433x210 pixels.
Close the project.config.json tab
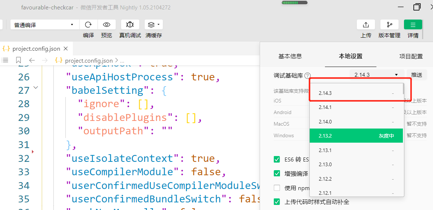[x=66, y=49]
